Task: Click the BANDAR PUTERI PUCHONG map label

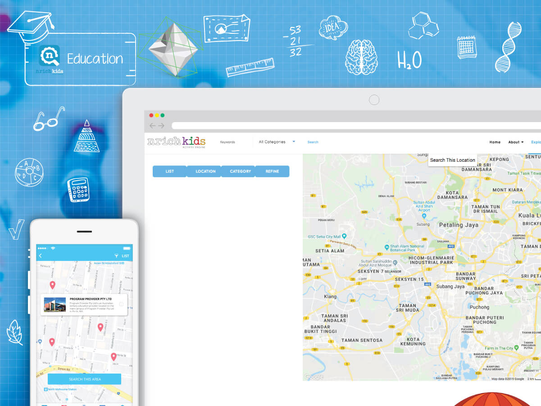Action: click(x=484, y=319)
